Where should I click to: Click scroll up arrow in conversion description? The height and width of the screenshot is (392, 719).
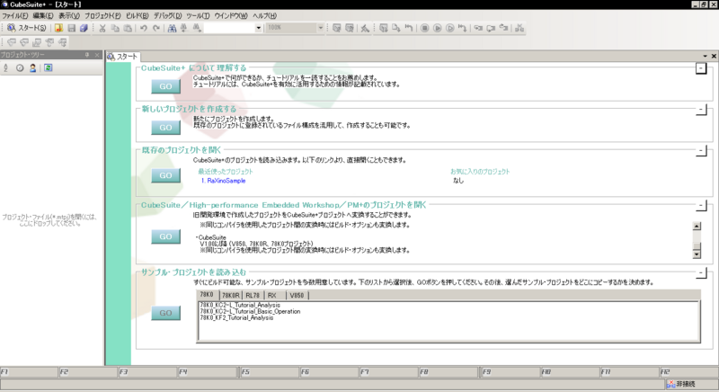pyautogui.click(x=697, y=226)
